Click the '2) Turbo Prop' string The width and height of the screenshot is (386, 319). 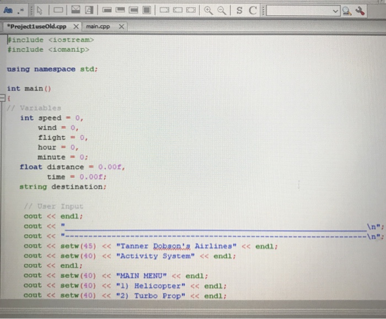click(x=151, y=296)
